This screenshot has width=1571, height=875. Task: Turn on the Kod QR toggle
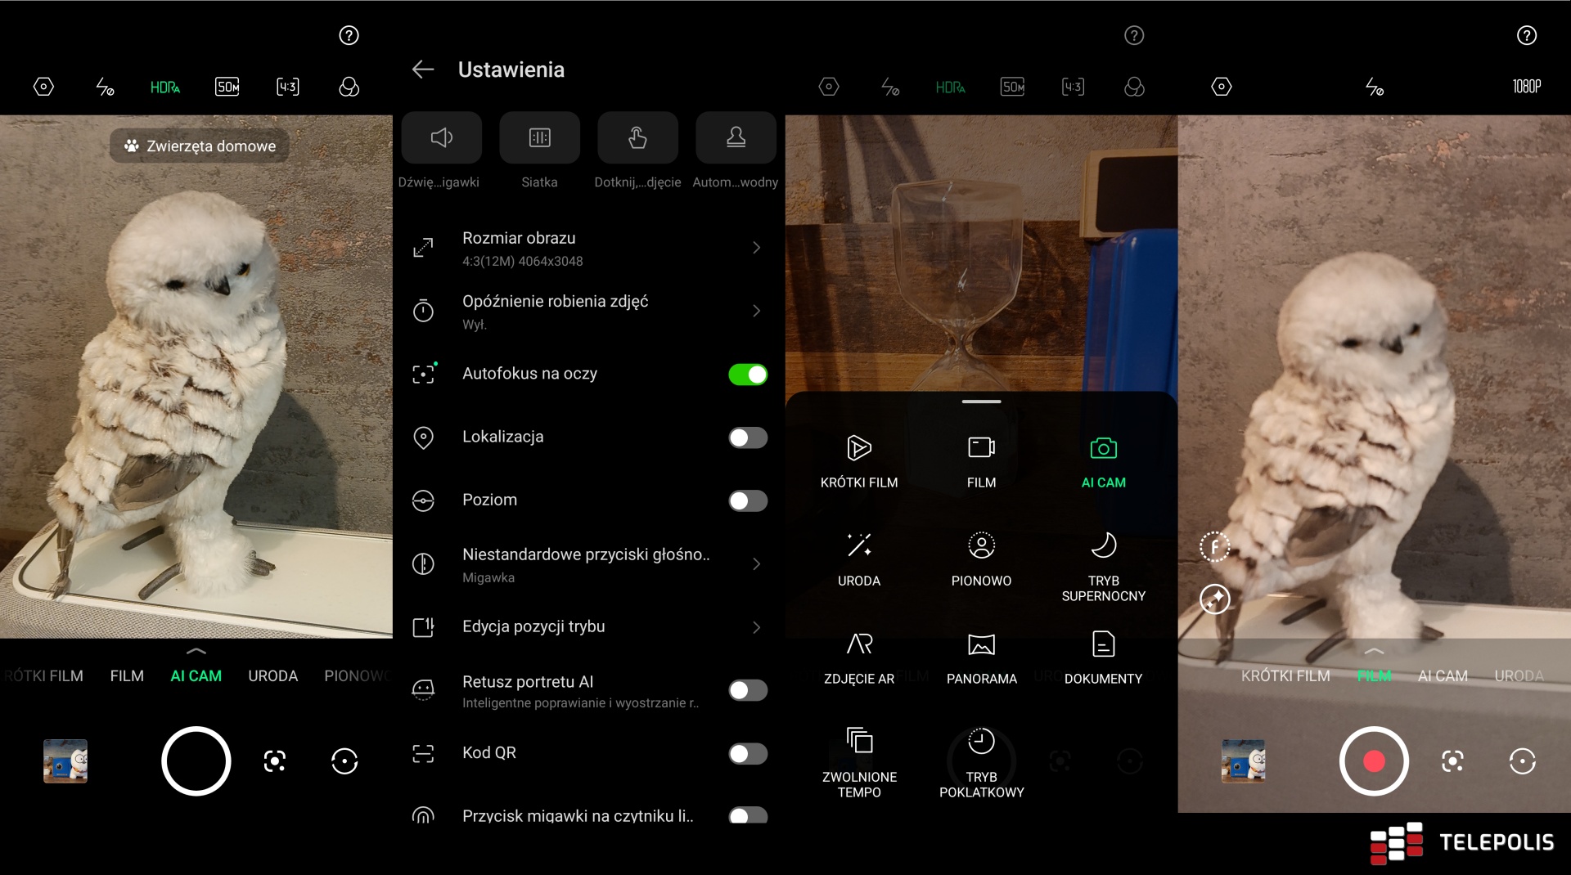coord(748,753)
